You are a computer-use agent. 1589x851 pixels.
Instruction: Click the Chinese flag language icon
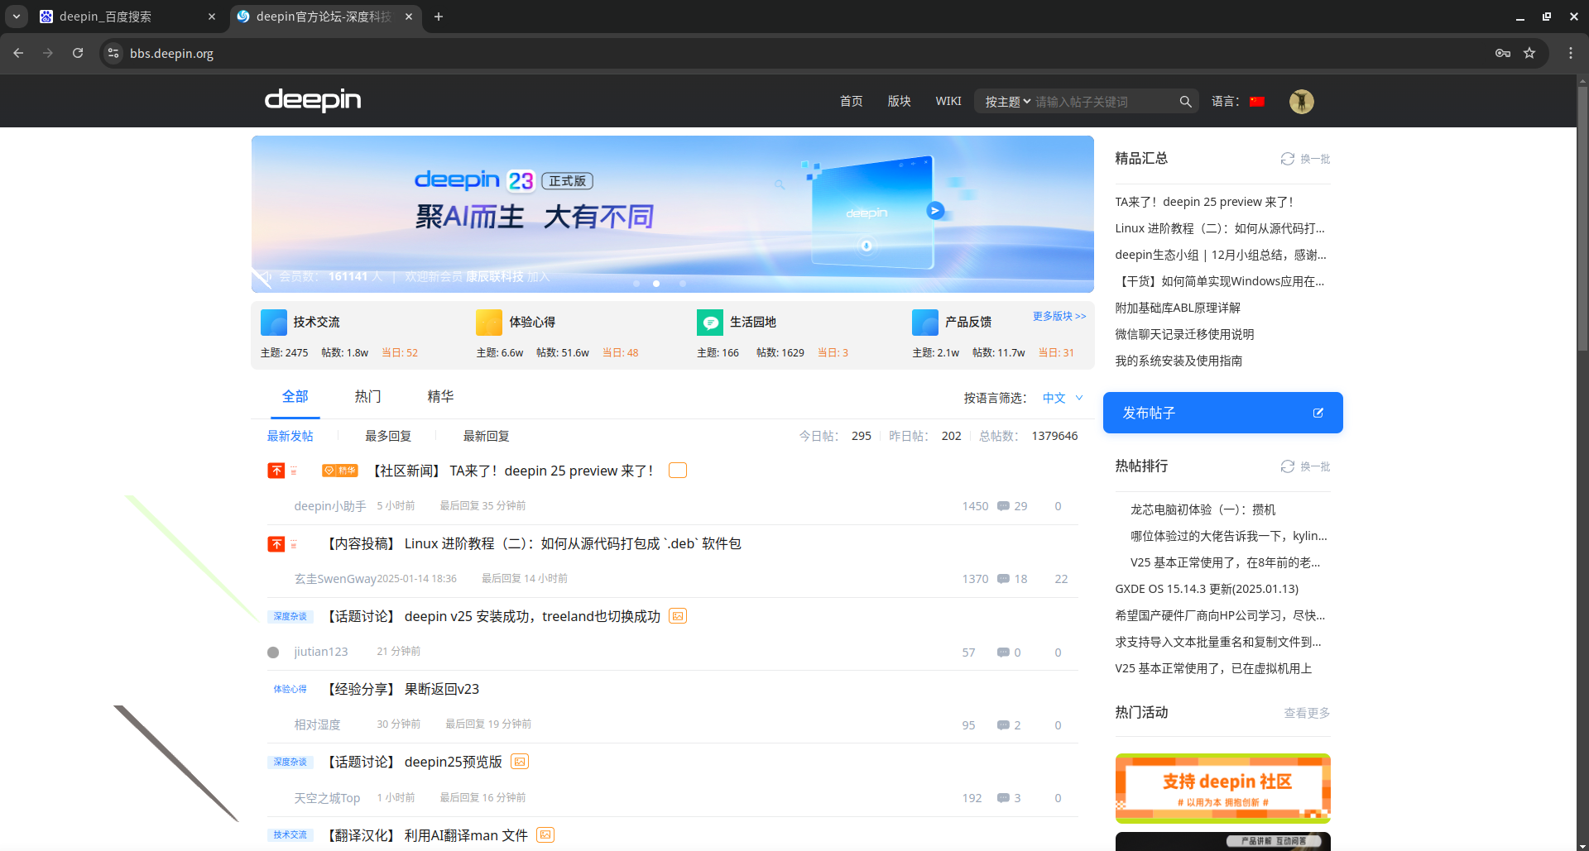click(x=1256, y=102)
